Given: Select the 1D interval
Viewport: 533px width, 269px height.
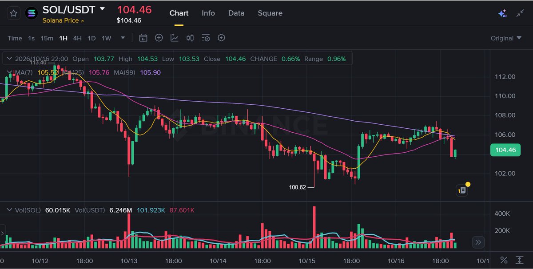Looking at the screenshot, I should [x=91, y=38].
